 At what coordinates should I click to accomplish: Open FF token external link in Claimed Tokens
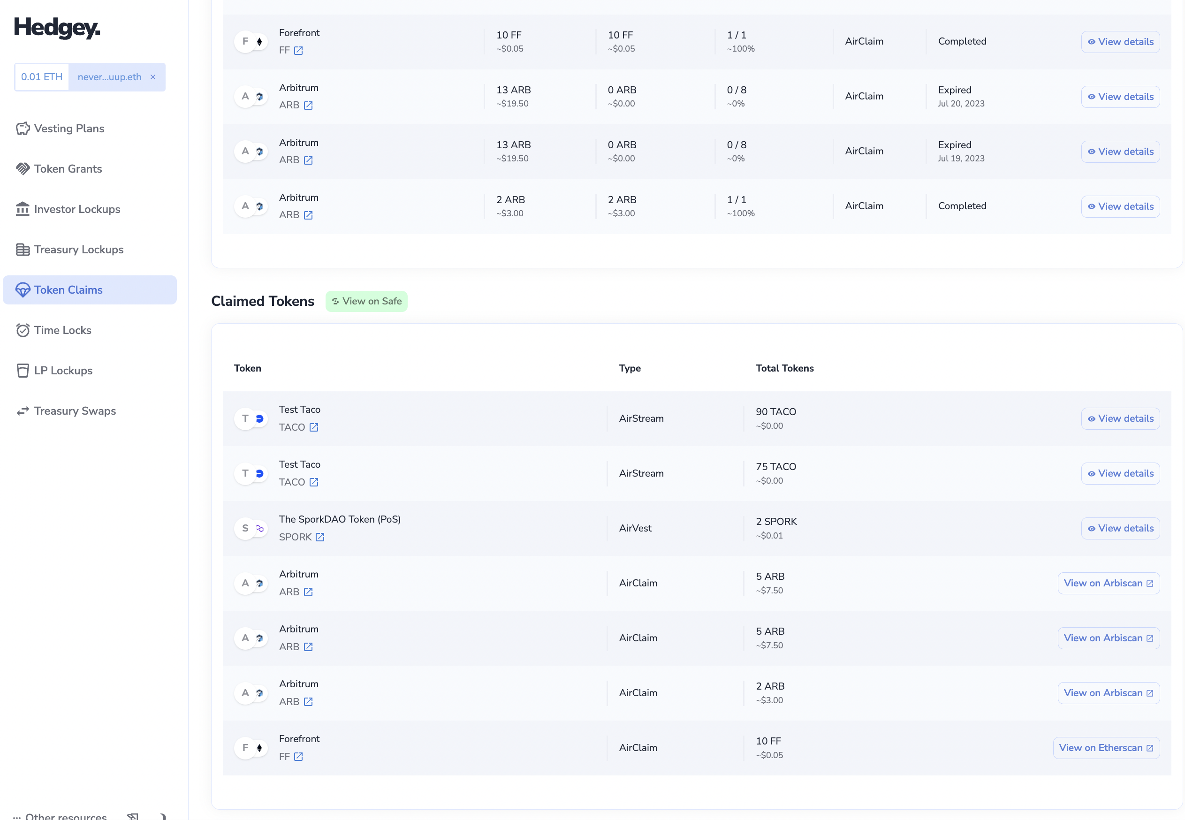click(298, 756)
